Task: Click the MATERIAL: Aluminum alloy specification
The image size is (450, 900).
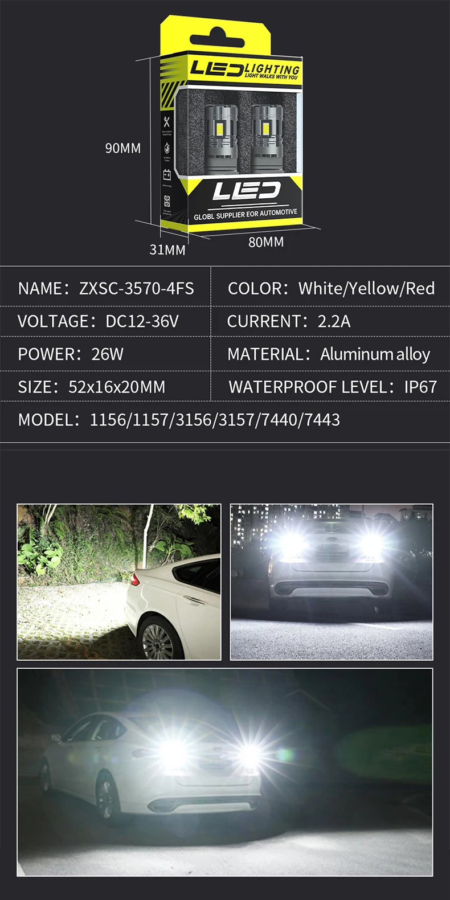Action: [x=329, y=354]
